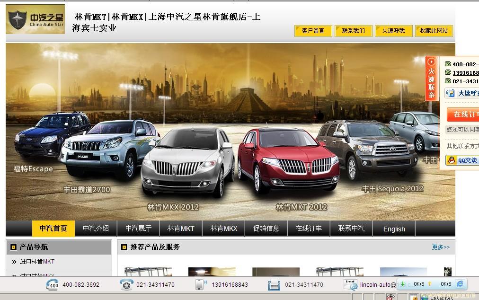
Task: Click the green phone icon beside 13916168
Action: (448, 72)
